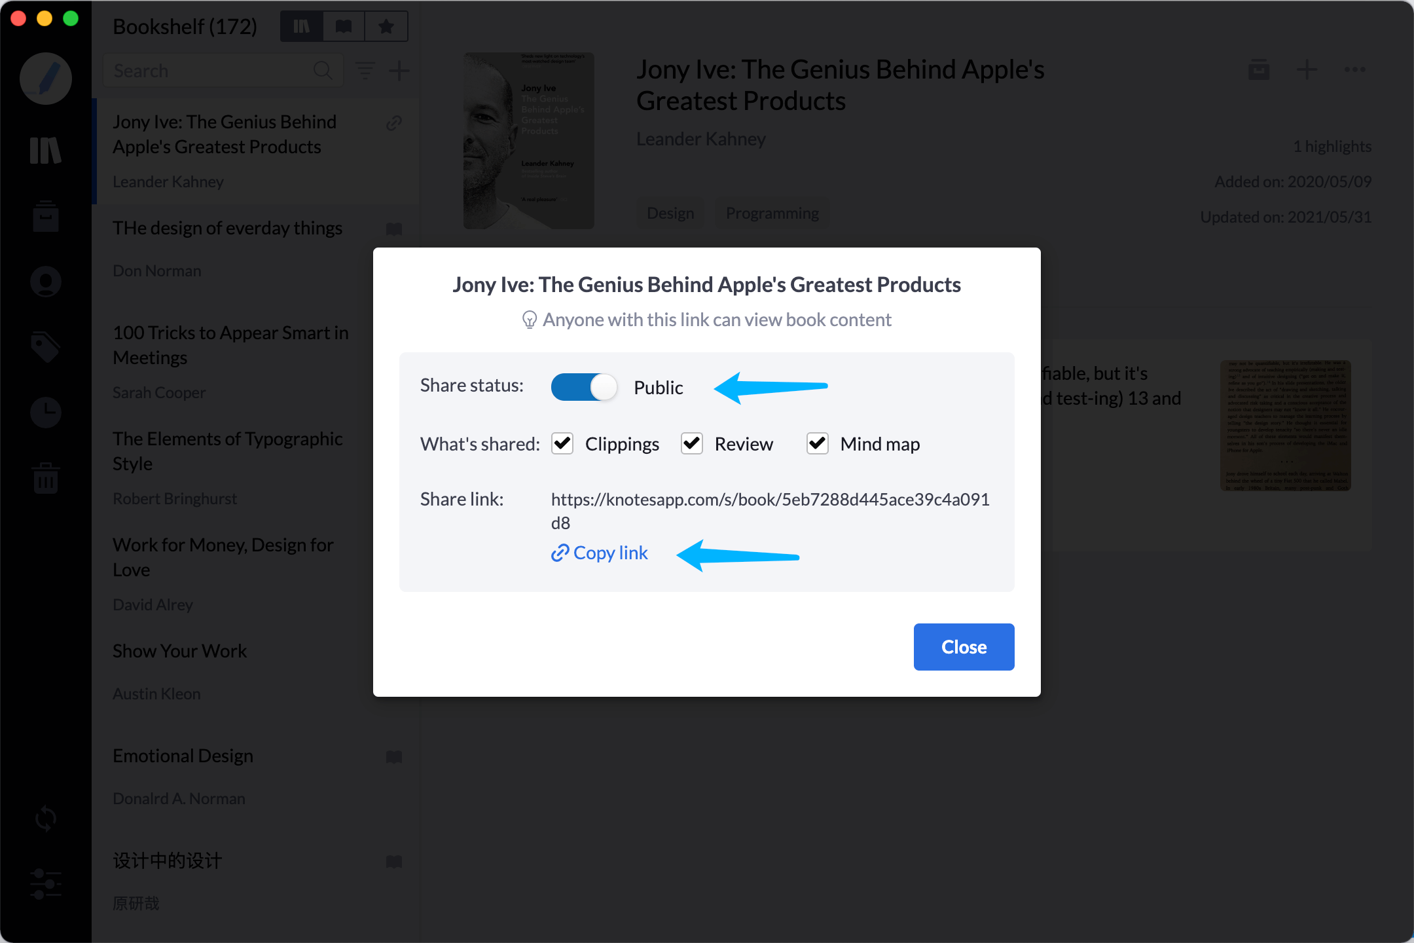Switch to the open book reading tab

click(x=344, y=26)
